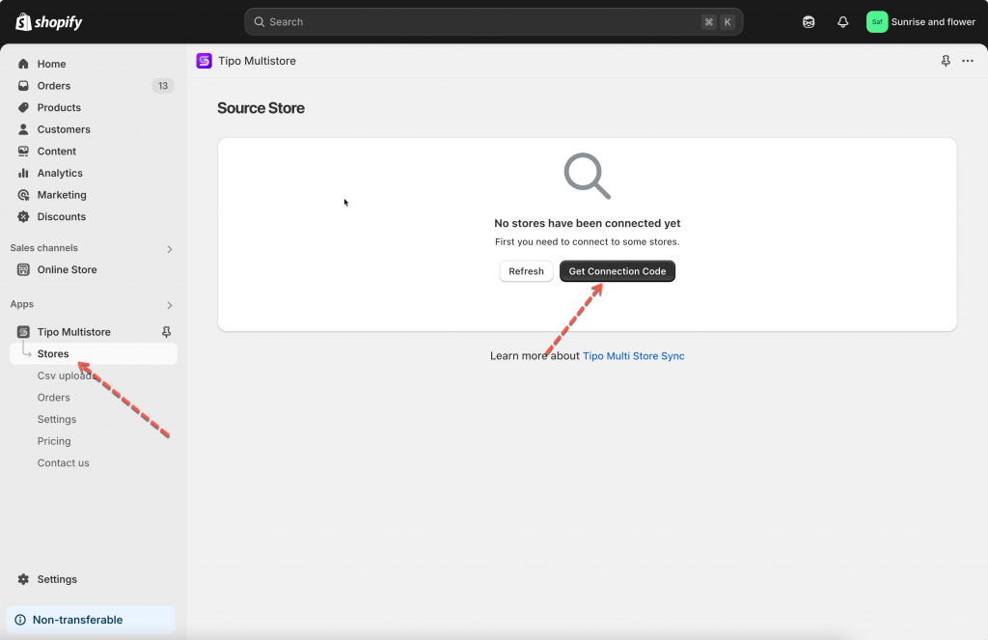
Task: Open the three-dots more actions menu
Action: coord(968,61)
